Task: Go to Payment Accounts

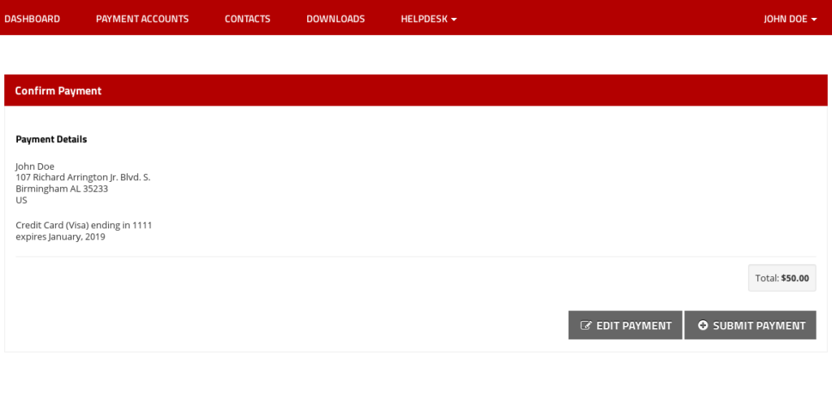Action: point(142,19)
